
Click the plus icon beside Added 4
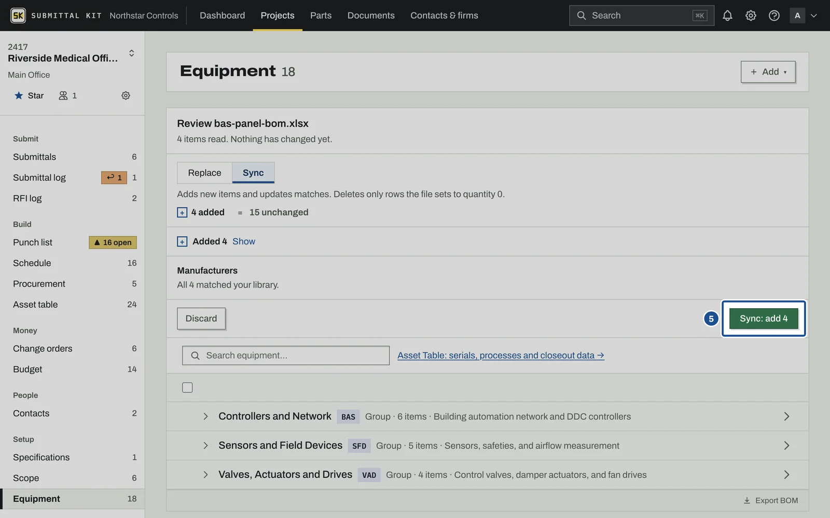tap(182, 241)
